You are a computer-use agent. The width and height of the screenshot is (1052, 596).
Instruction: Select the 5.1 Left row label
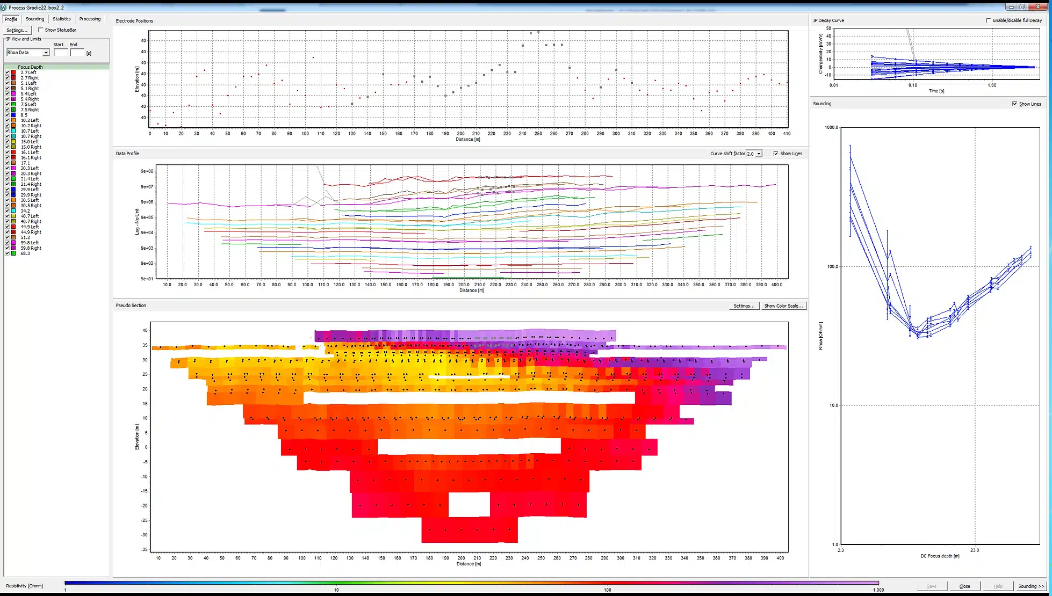point(28,83)
